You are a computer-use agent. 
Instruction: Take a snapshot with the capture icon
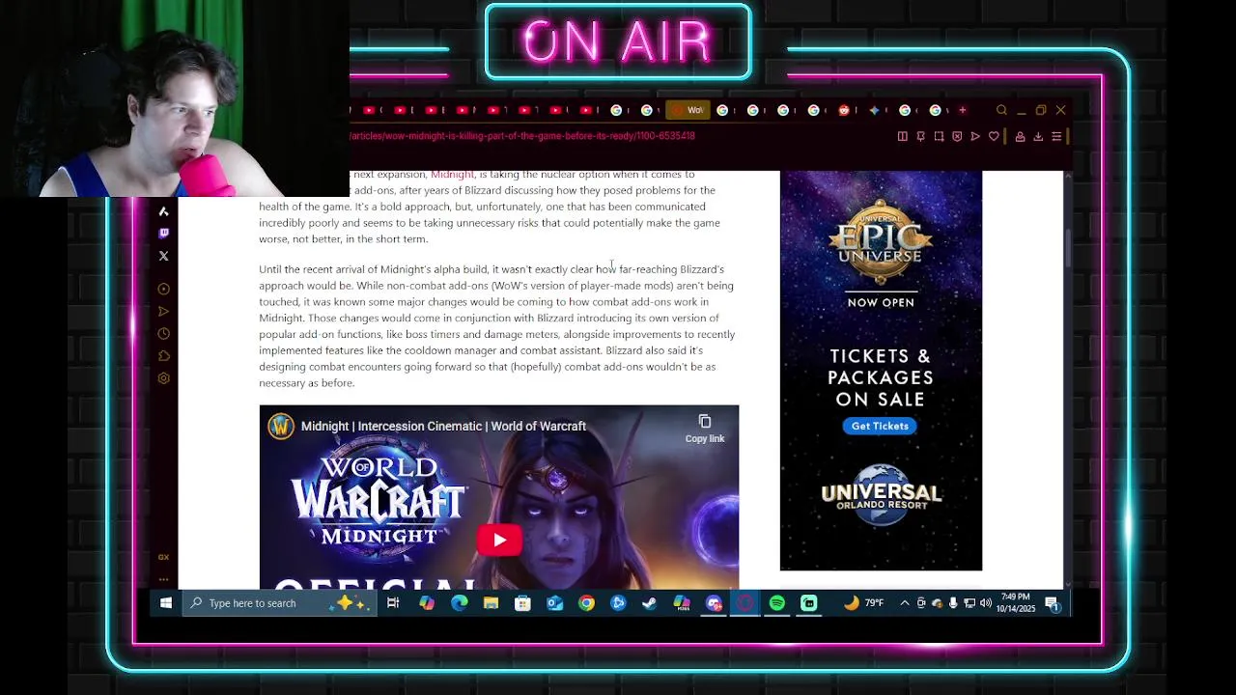939,136
